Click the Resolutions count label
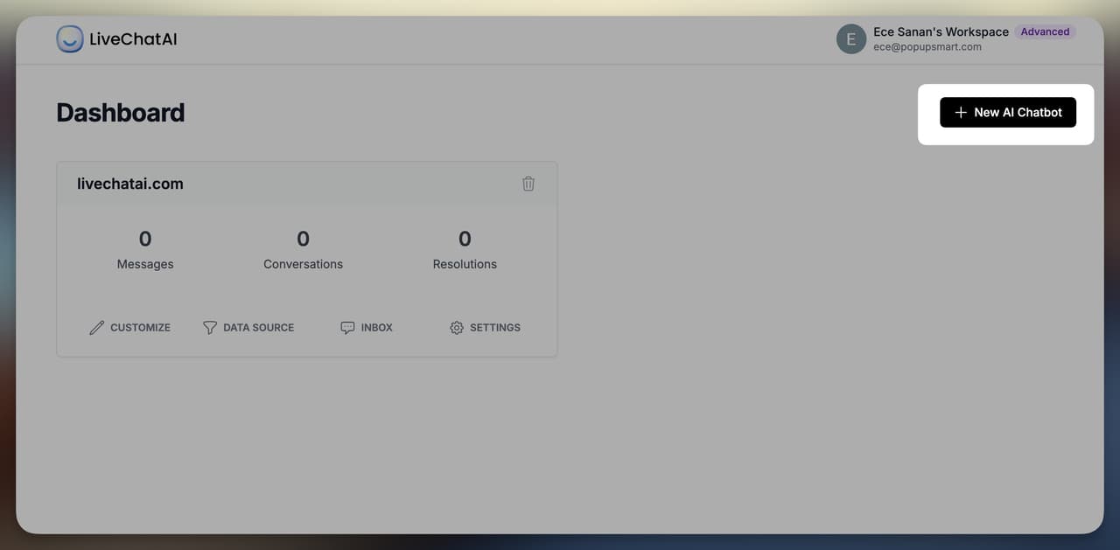This screenshot has width=1120, height=550. pyautogui.click(x=465, y=264)
